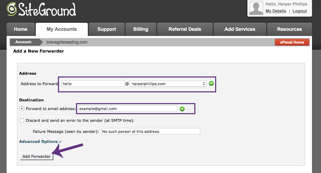Click the SiteGround logo

[x=42, y=10]
